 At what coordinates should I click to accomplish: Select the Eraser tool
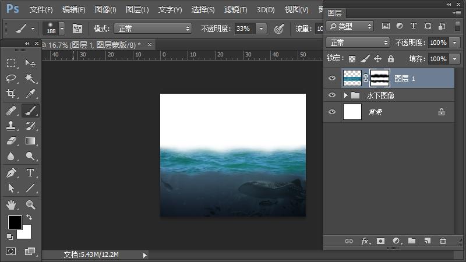[11, 141]
